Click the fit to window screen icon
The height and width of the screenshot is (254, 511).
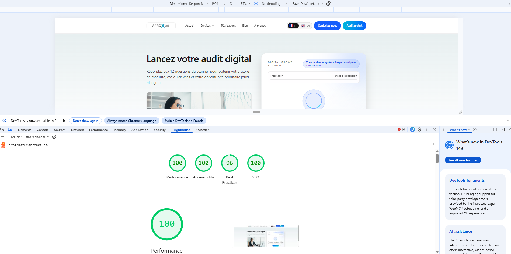(x=256, y=3)
